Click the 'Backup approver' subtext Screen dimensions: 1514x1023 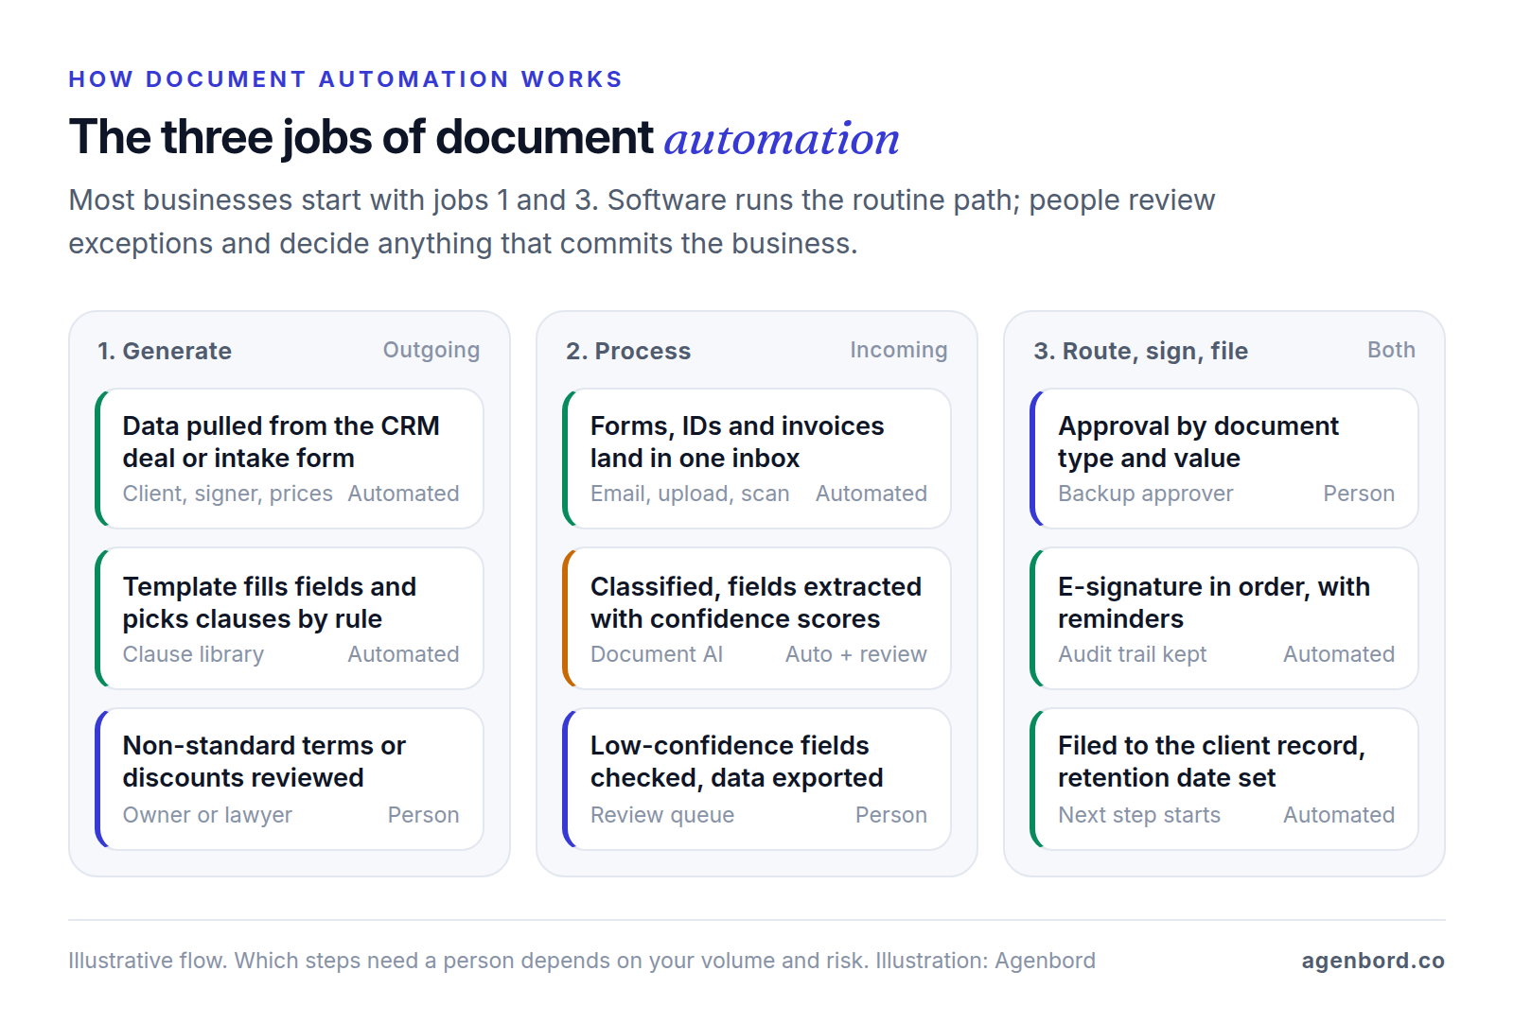click(x=1145, y=494)
